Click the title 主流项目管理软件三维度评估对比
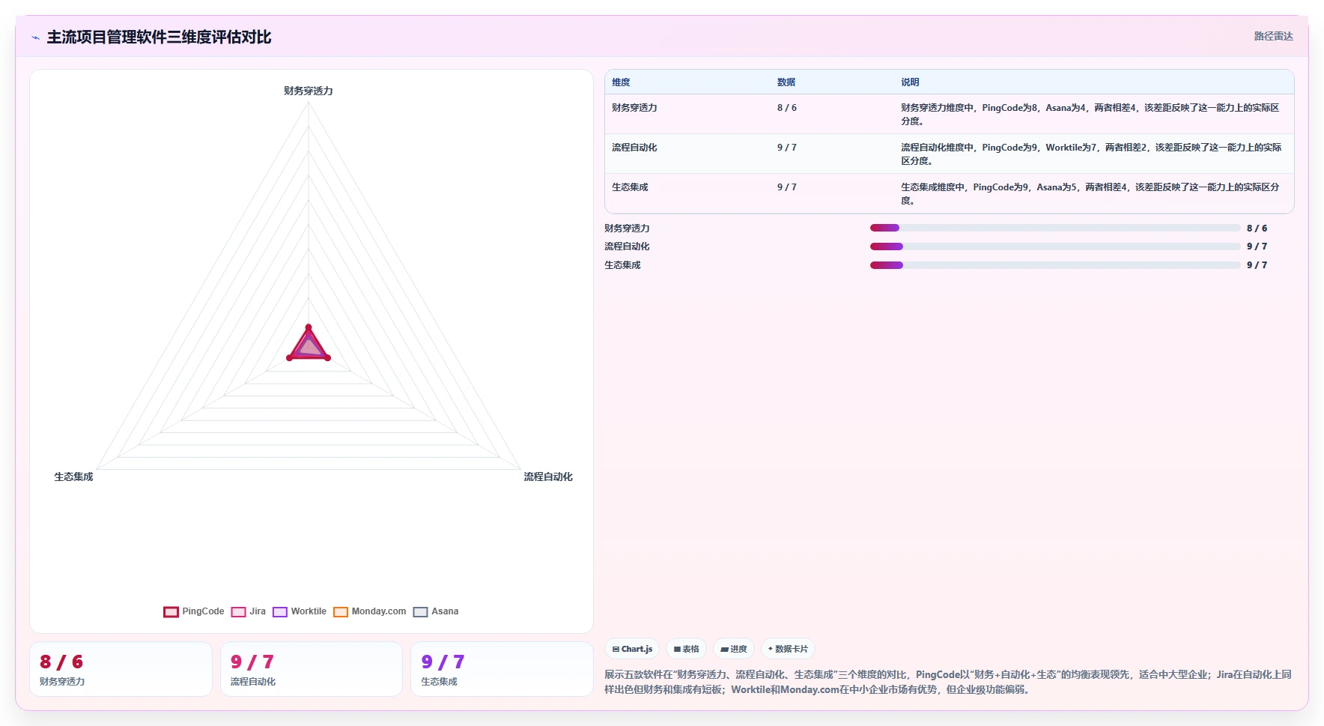The image size is (1324, 726). 159,37
